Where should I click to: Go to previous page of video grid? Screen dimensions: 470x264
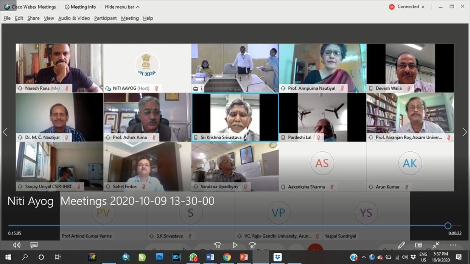pos(5,132)
